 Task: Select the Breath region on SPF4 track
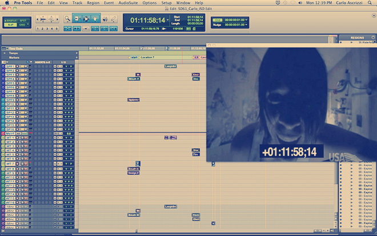click(x=134, y=79)
